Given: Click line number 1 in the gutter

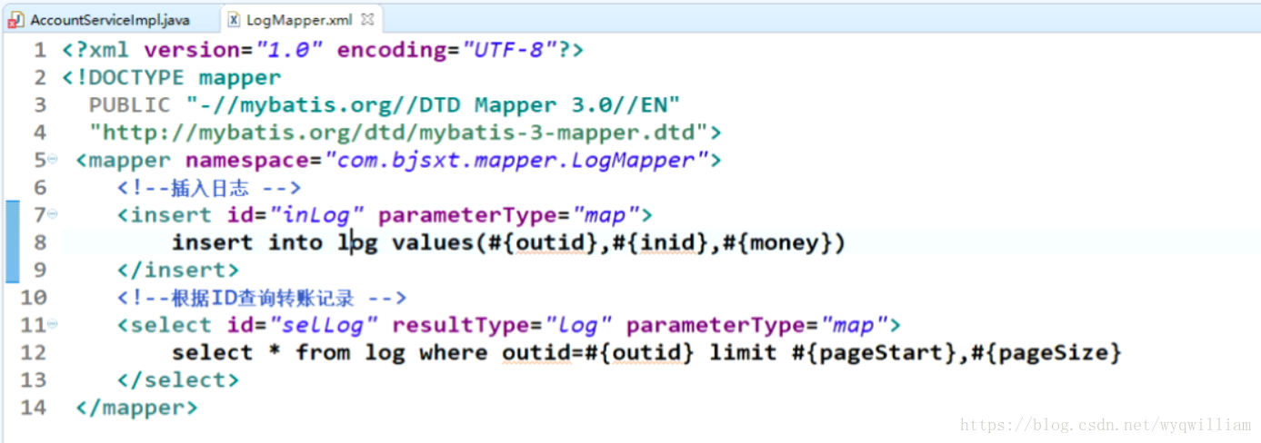Looking at the screenshot, I should point(39,51).
